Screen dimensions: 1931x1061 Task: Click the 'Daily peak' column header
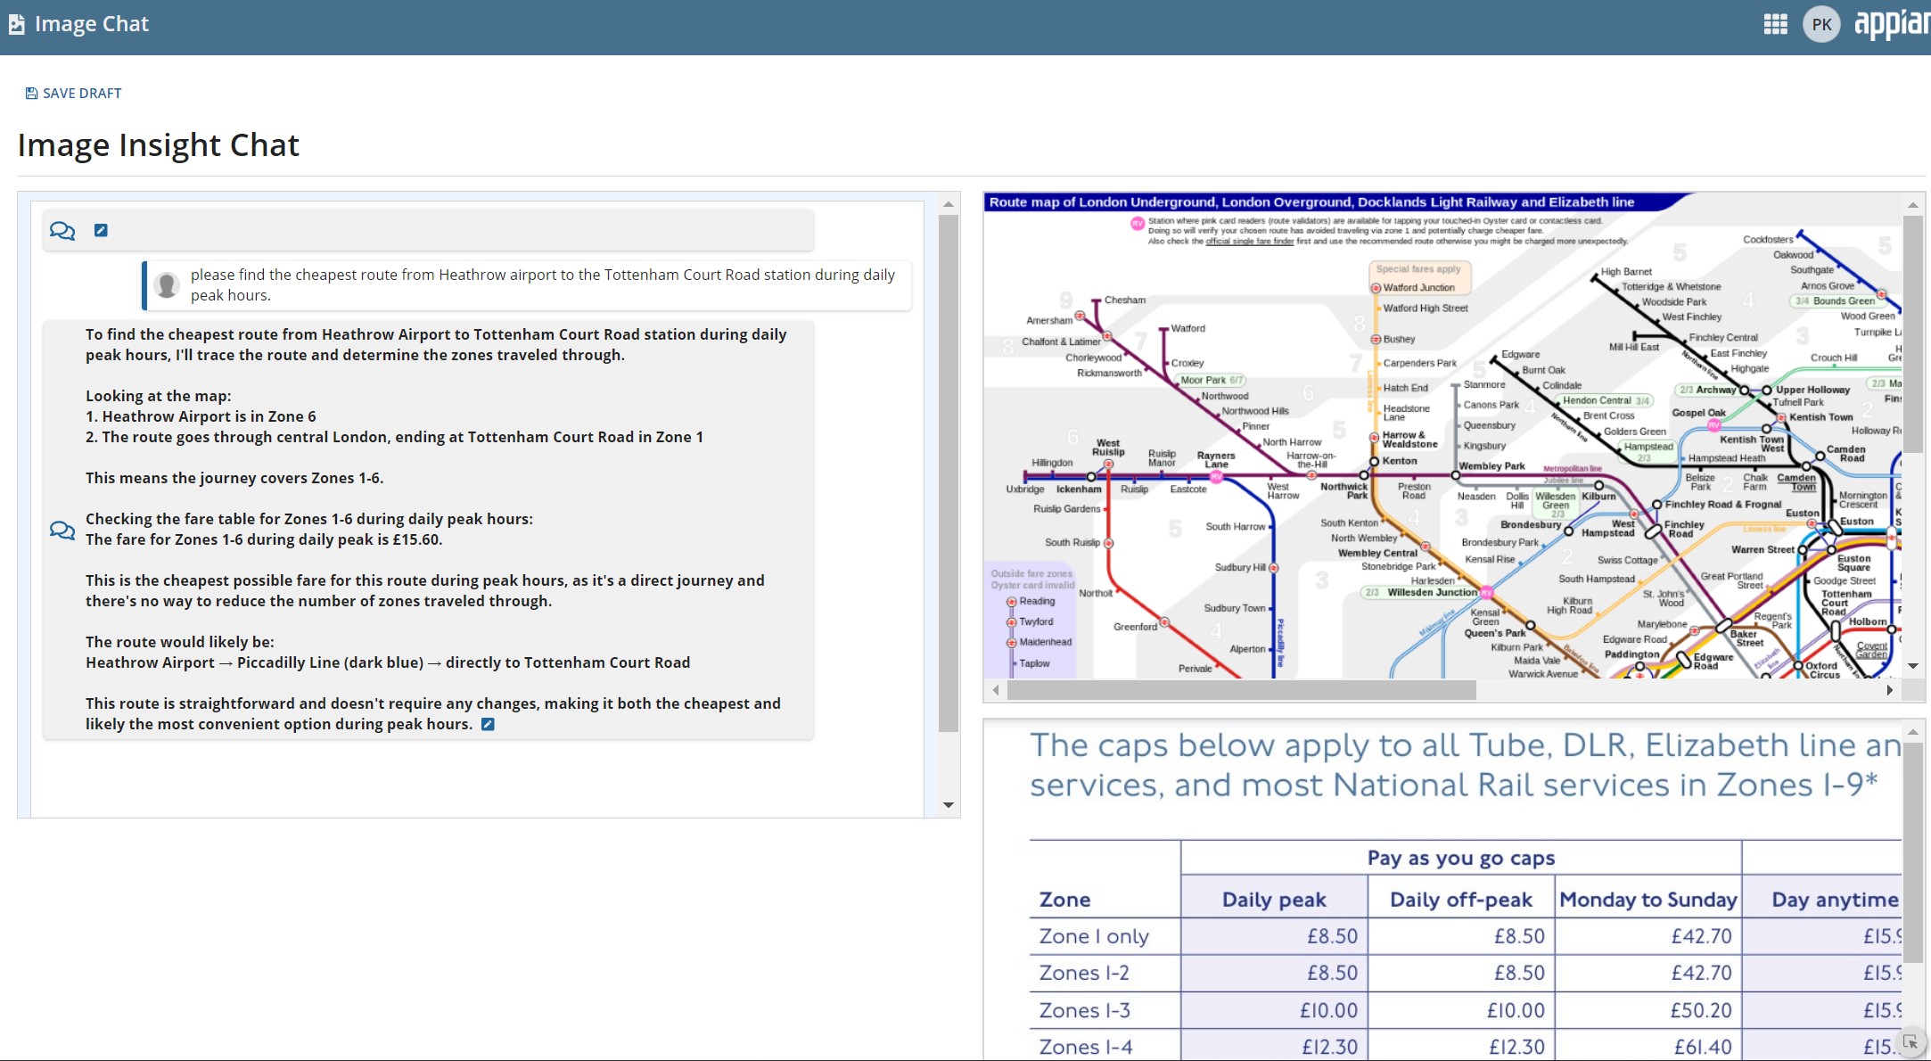click(1274, 900)
